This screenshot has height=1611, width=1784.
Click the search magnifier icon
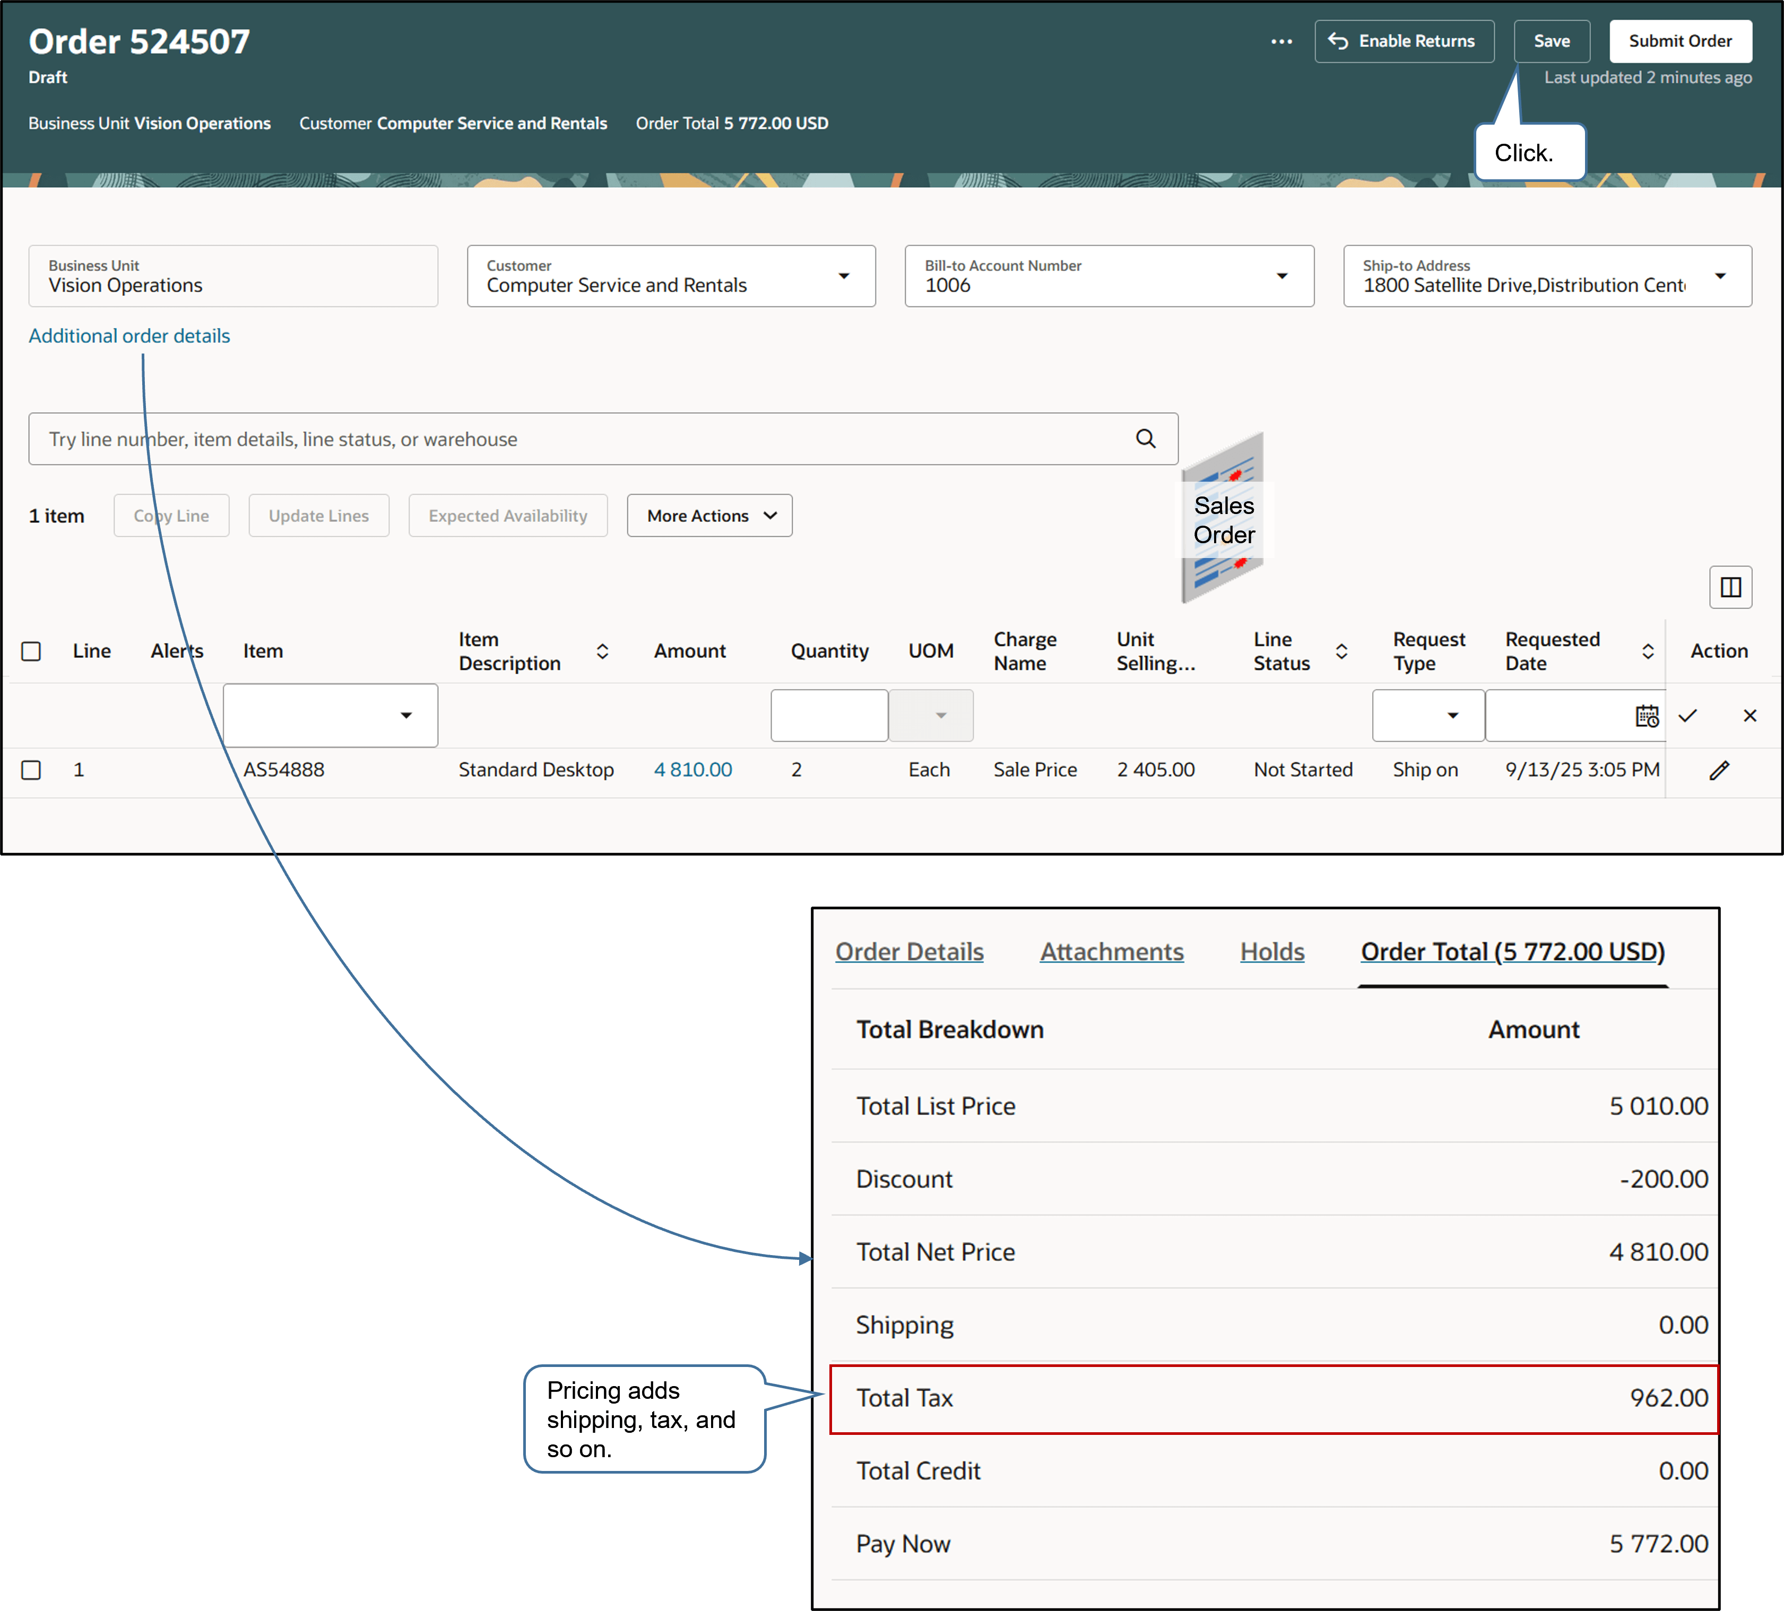coord(1145,439)
